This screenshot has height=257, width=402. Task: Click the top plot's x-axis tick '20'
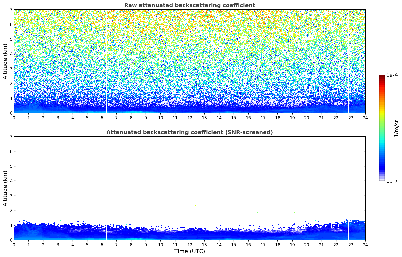pos(307,118)
